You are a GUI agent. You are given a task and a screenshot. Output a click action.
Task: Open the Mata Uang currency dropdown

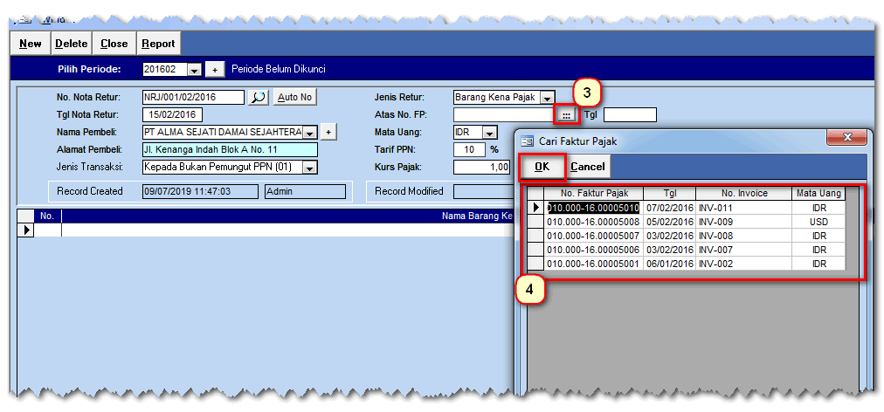tap(489, 132)
